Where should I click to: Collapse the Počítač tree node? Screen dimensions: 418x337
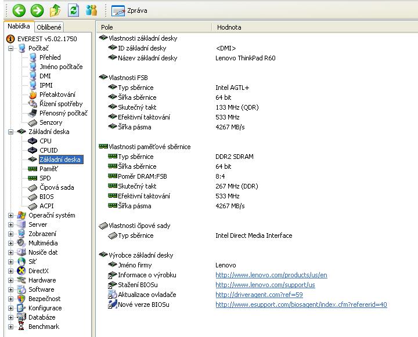[x=11, y=48]
